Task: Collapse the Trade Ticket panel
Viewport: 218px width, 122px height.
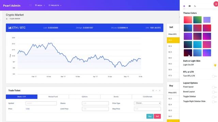Action: (156, 90)
